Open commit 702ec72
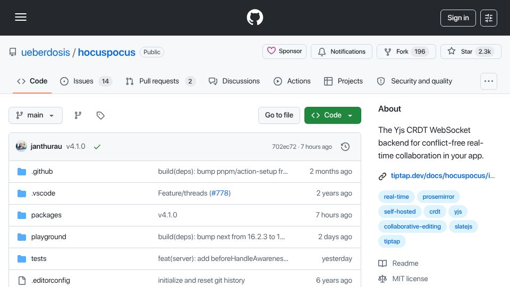510x287 pixels. coord(284,147)
